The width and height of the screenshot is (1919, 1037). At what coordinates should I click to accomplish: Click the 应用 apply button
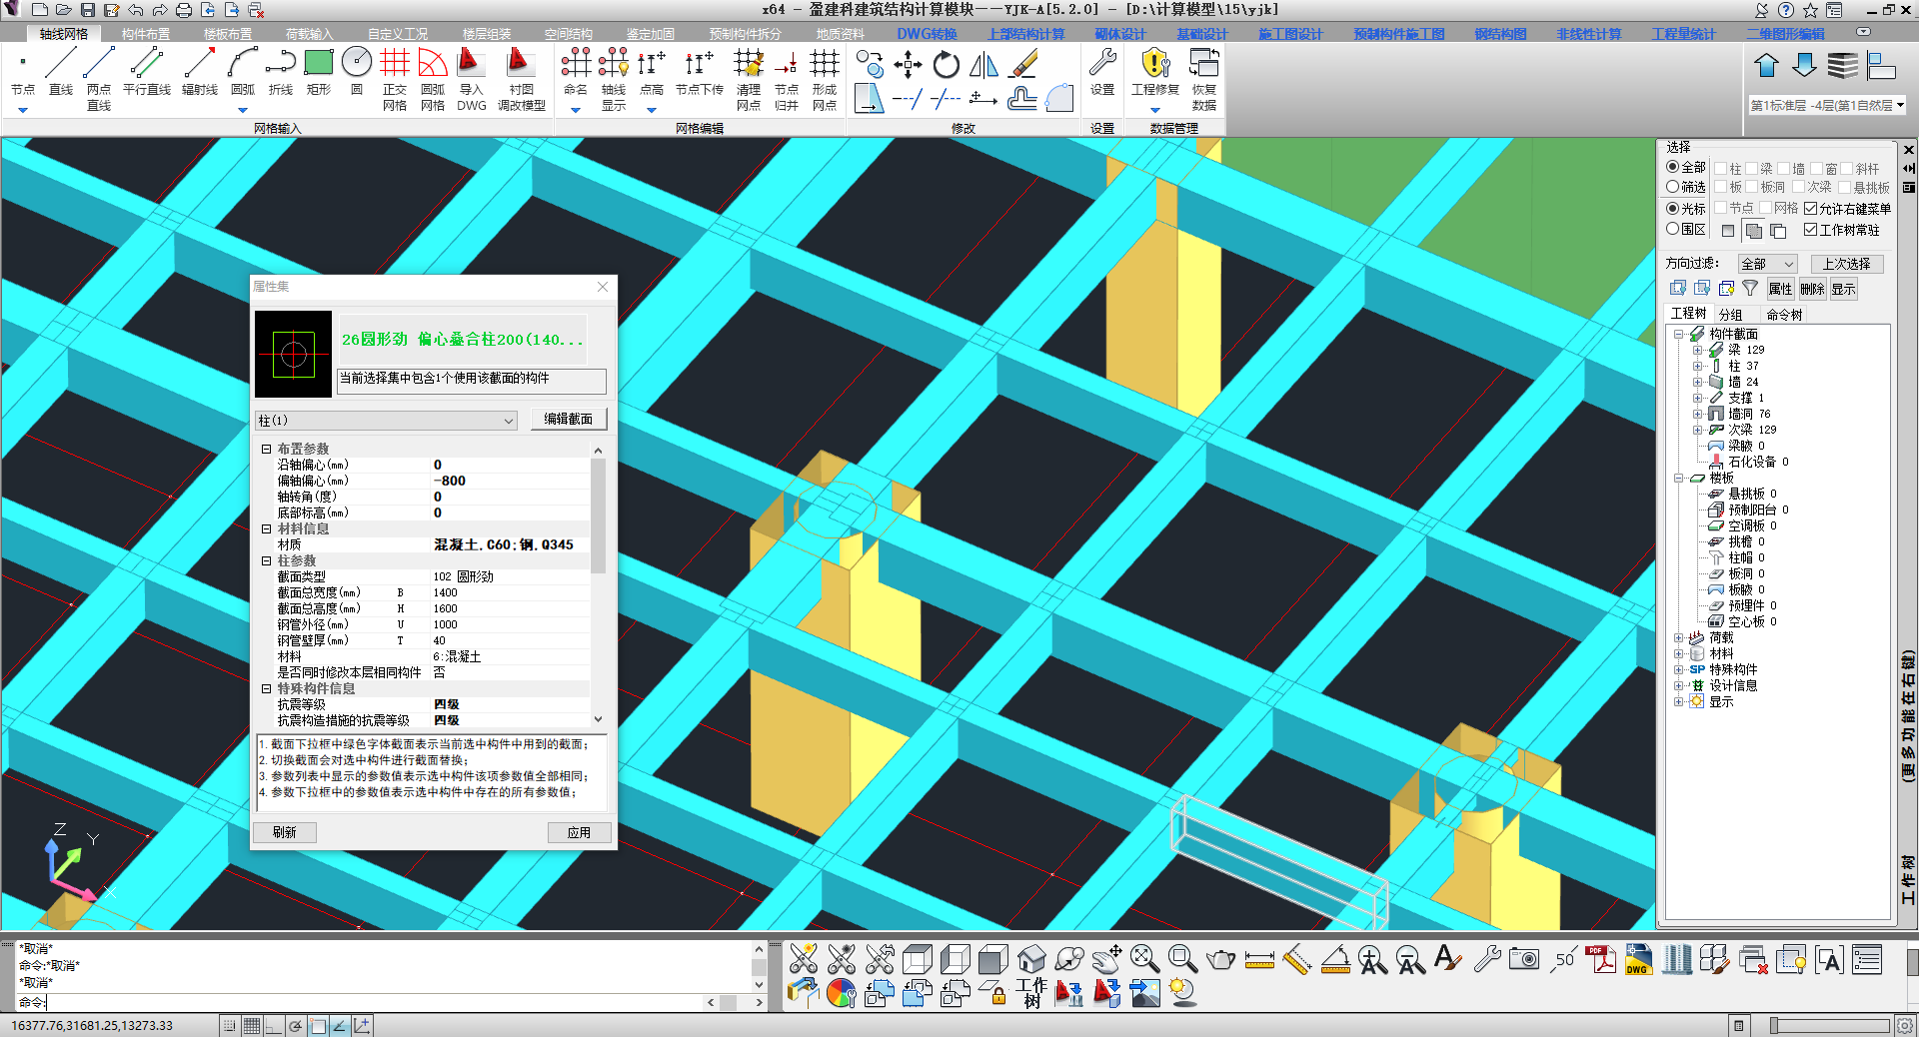(x=579, y=832)
